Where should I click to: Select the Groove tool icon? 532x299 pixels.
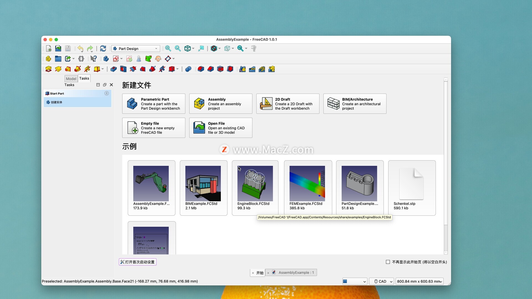tap(133, 69)
